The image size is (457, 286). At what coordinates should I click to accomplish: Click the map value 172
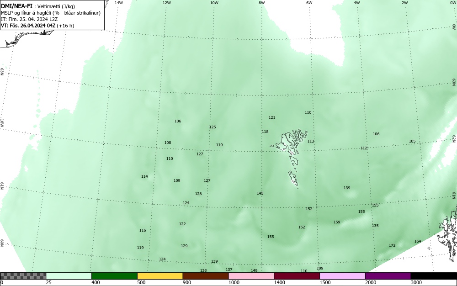pos(392,245)
